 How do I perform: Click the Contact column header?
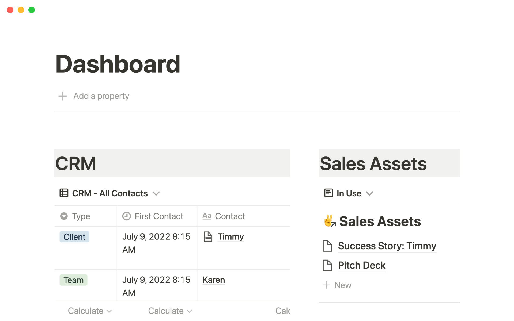[230, 216]
